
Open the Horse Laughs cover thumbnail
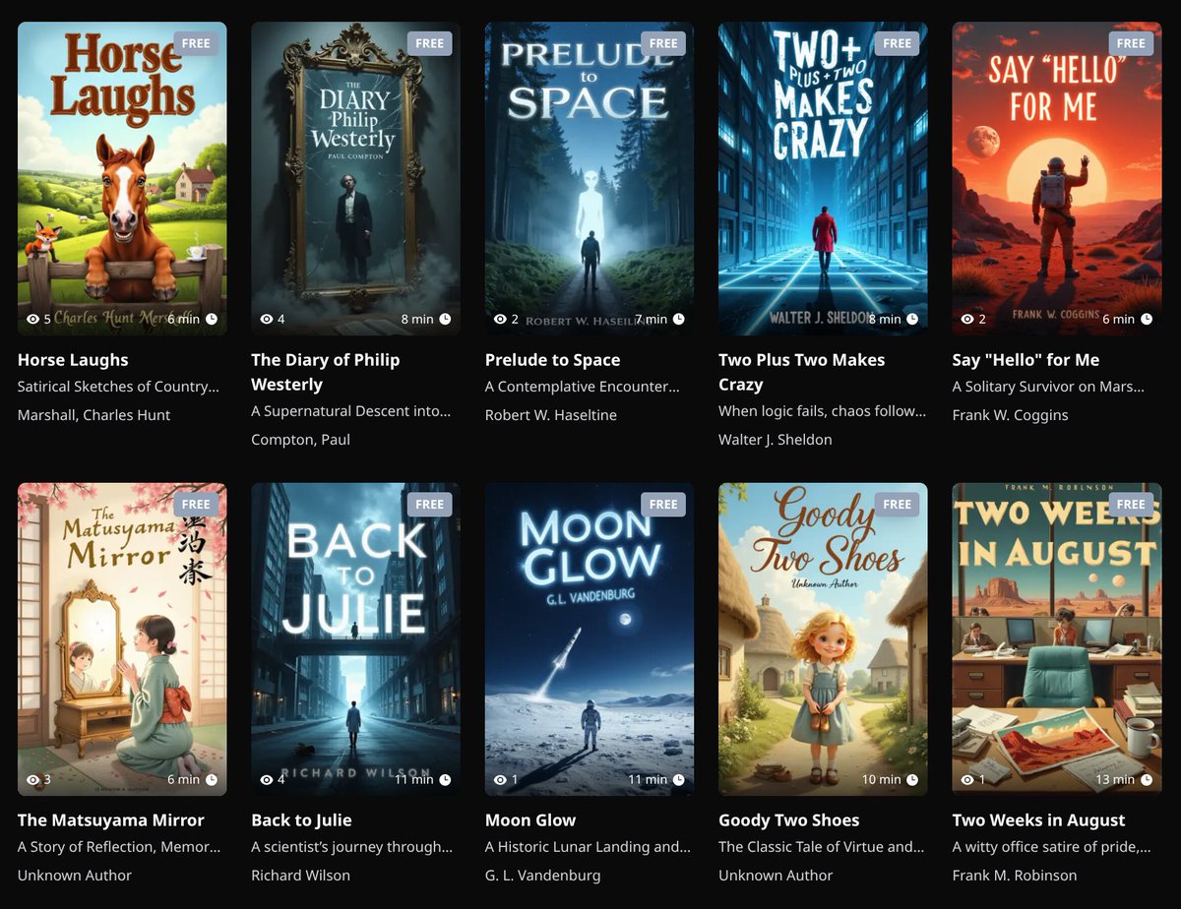(122, 179)
